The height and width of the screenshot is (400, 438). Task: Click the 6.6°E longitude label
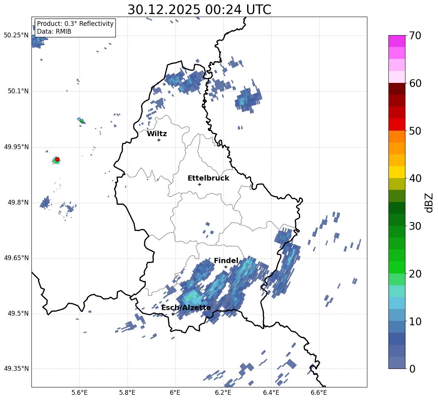pos(319,393)
